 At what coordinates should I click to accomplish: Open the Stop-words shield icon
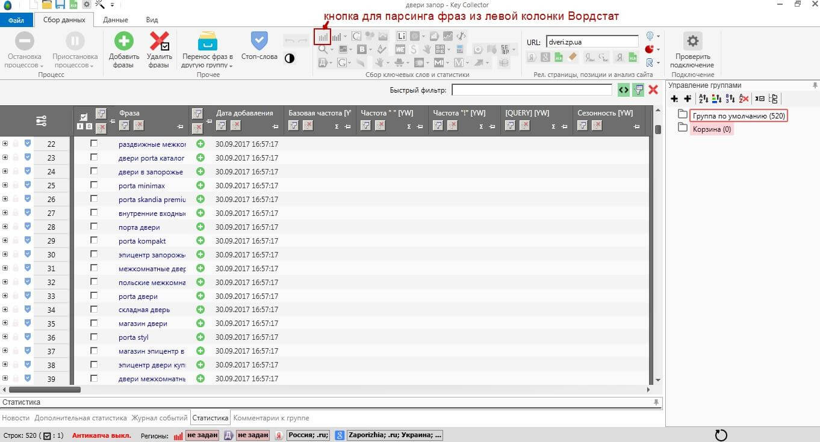pyautogui.click(x=259, y=41)
